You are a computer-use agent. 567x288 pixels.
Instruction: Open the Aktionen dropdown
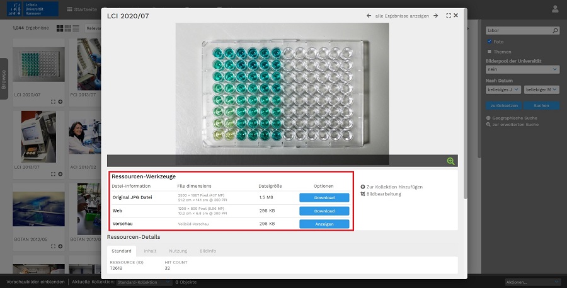pyautogui.click(x=532, y=282)
